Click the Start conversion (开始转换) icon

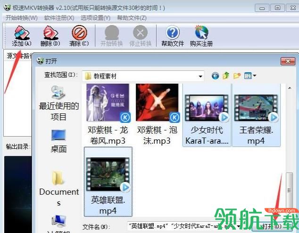pyautogui.click(x=112, y=36)
